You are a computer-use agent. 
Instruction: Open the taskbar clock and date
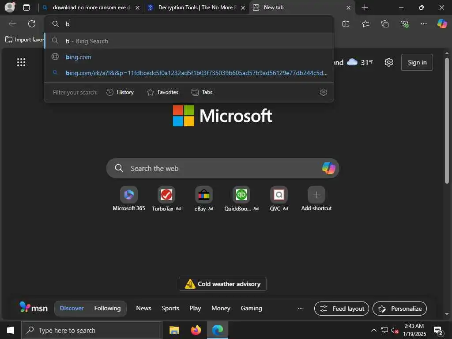coord(414,330)
